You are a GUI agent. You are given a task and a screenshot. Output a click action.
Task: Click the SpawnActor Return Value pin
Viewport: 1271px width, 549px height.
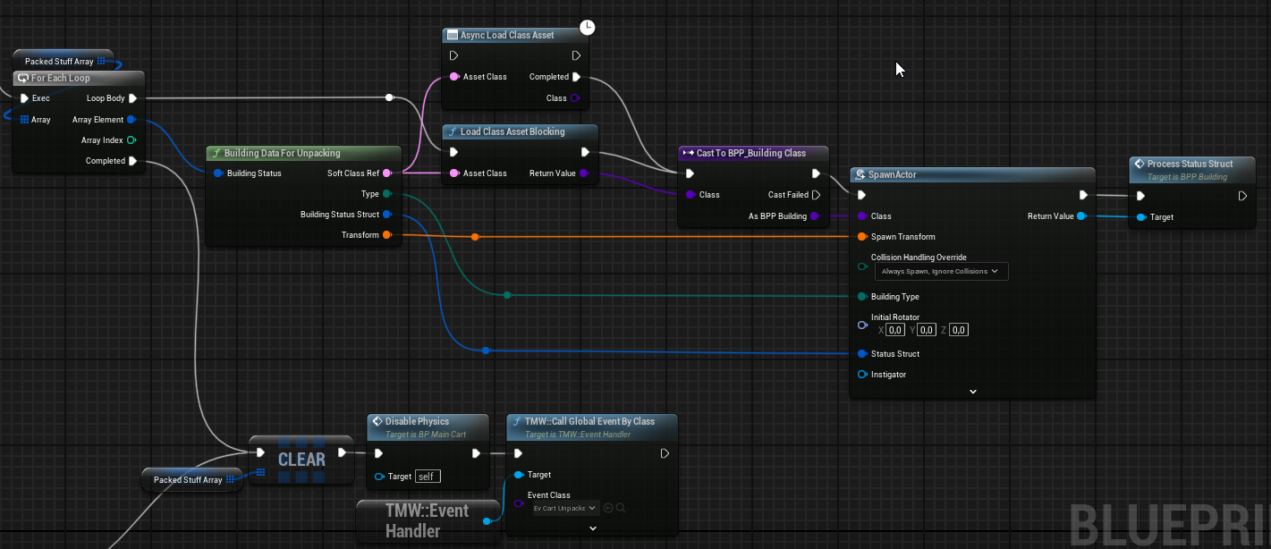[x=1081, y=216]
